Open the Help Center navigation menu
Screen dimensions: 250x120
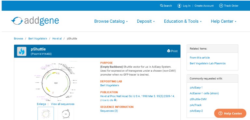click(x=224, y=21)
